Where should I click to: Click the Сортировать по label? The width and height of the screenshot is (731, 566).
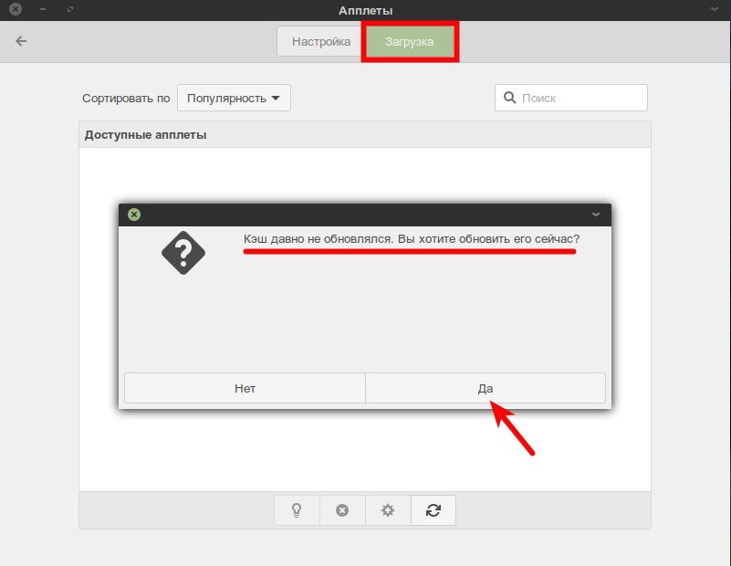coord(126,99)
